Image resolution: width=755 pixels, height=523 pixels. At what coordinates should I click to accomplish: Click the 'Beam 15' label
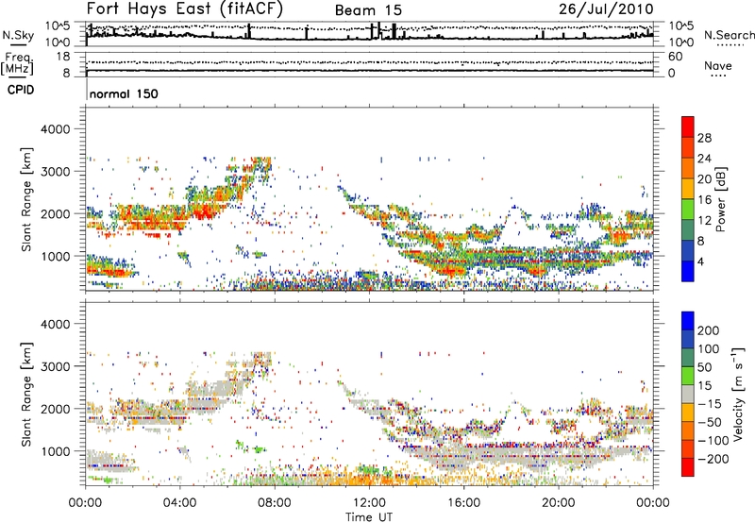coord(368,10)
